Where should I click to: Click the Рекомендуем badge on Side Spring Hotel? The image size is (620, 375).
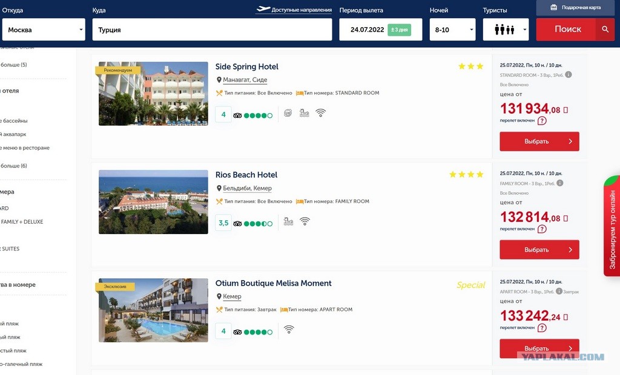117,70
